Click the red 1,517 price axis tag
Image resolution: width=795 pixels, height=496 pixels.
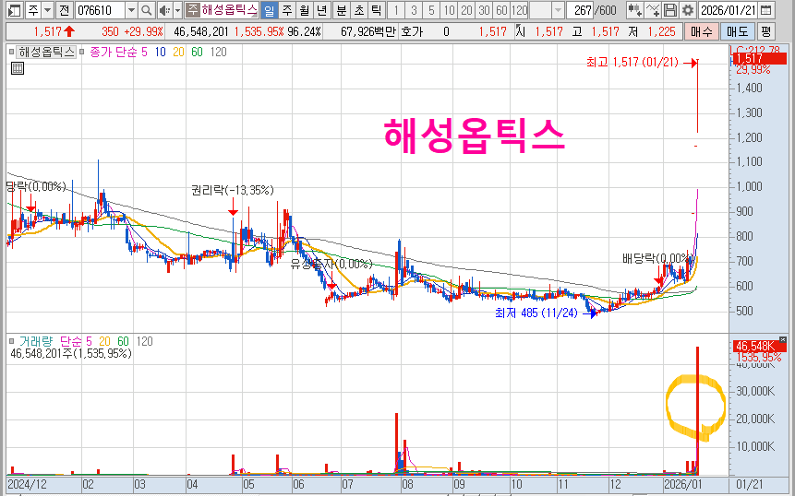point(761,59)
